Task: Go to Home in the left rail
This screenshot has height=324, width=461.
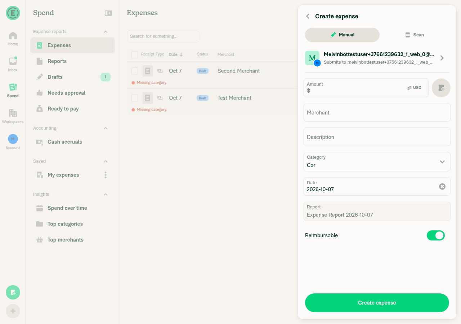Action: (13, 39)
